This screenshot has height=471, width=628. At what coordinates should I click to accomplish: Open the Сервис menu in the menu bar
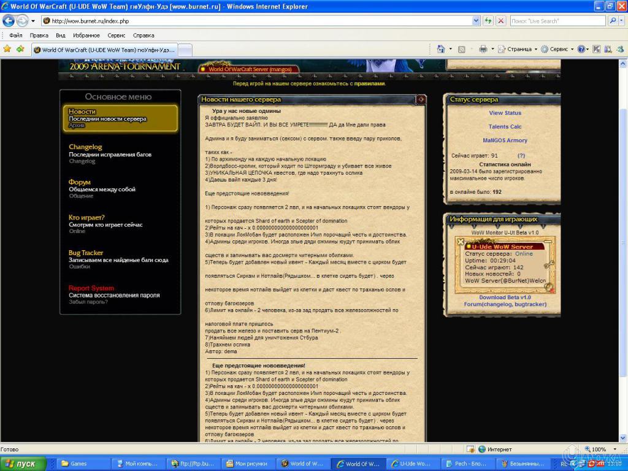pos(118,35)
